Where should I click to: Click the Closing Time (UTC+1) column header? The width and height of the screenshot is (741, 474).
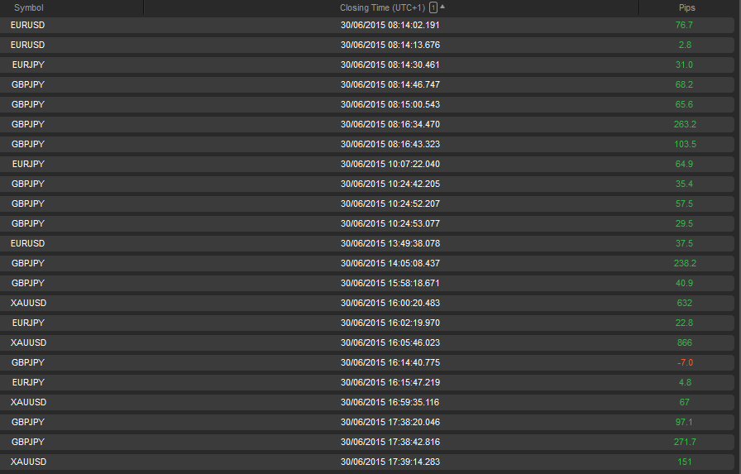click(382, 7)
